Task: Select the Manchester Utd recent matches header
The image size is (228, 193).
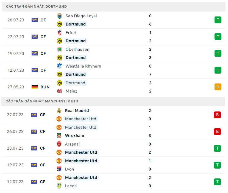Action: [x=42, y=101]
